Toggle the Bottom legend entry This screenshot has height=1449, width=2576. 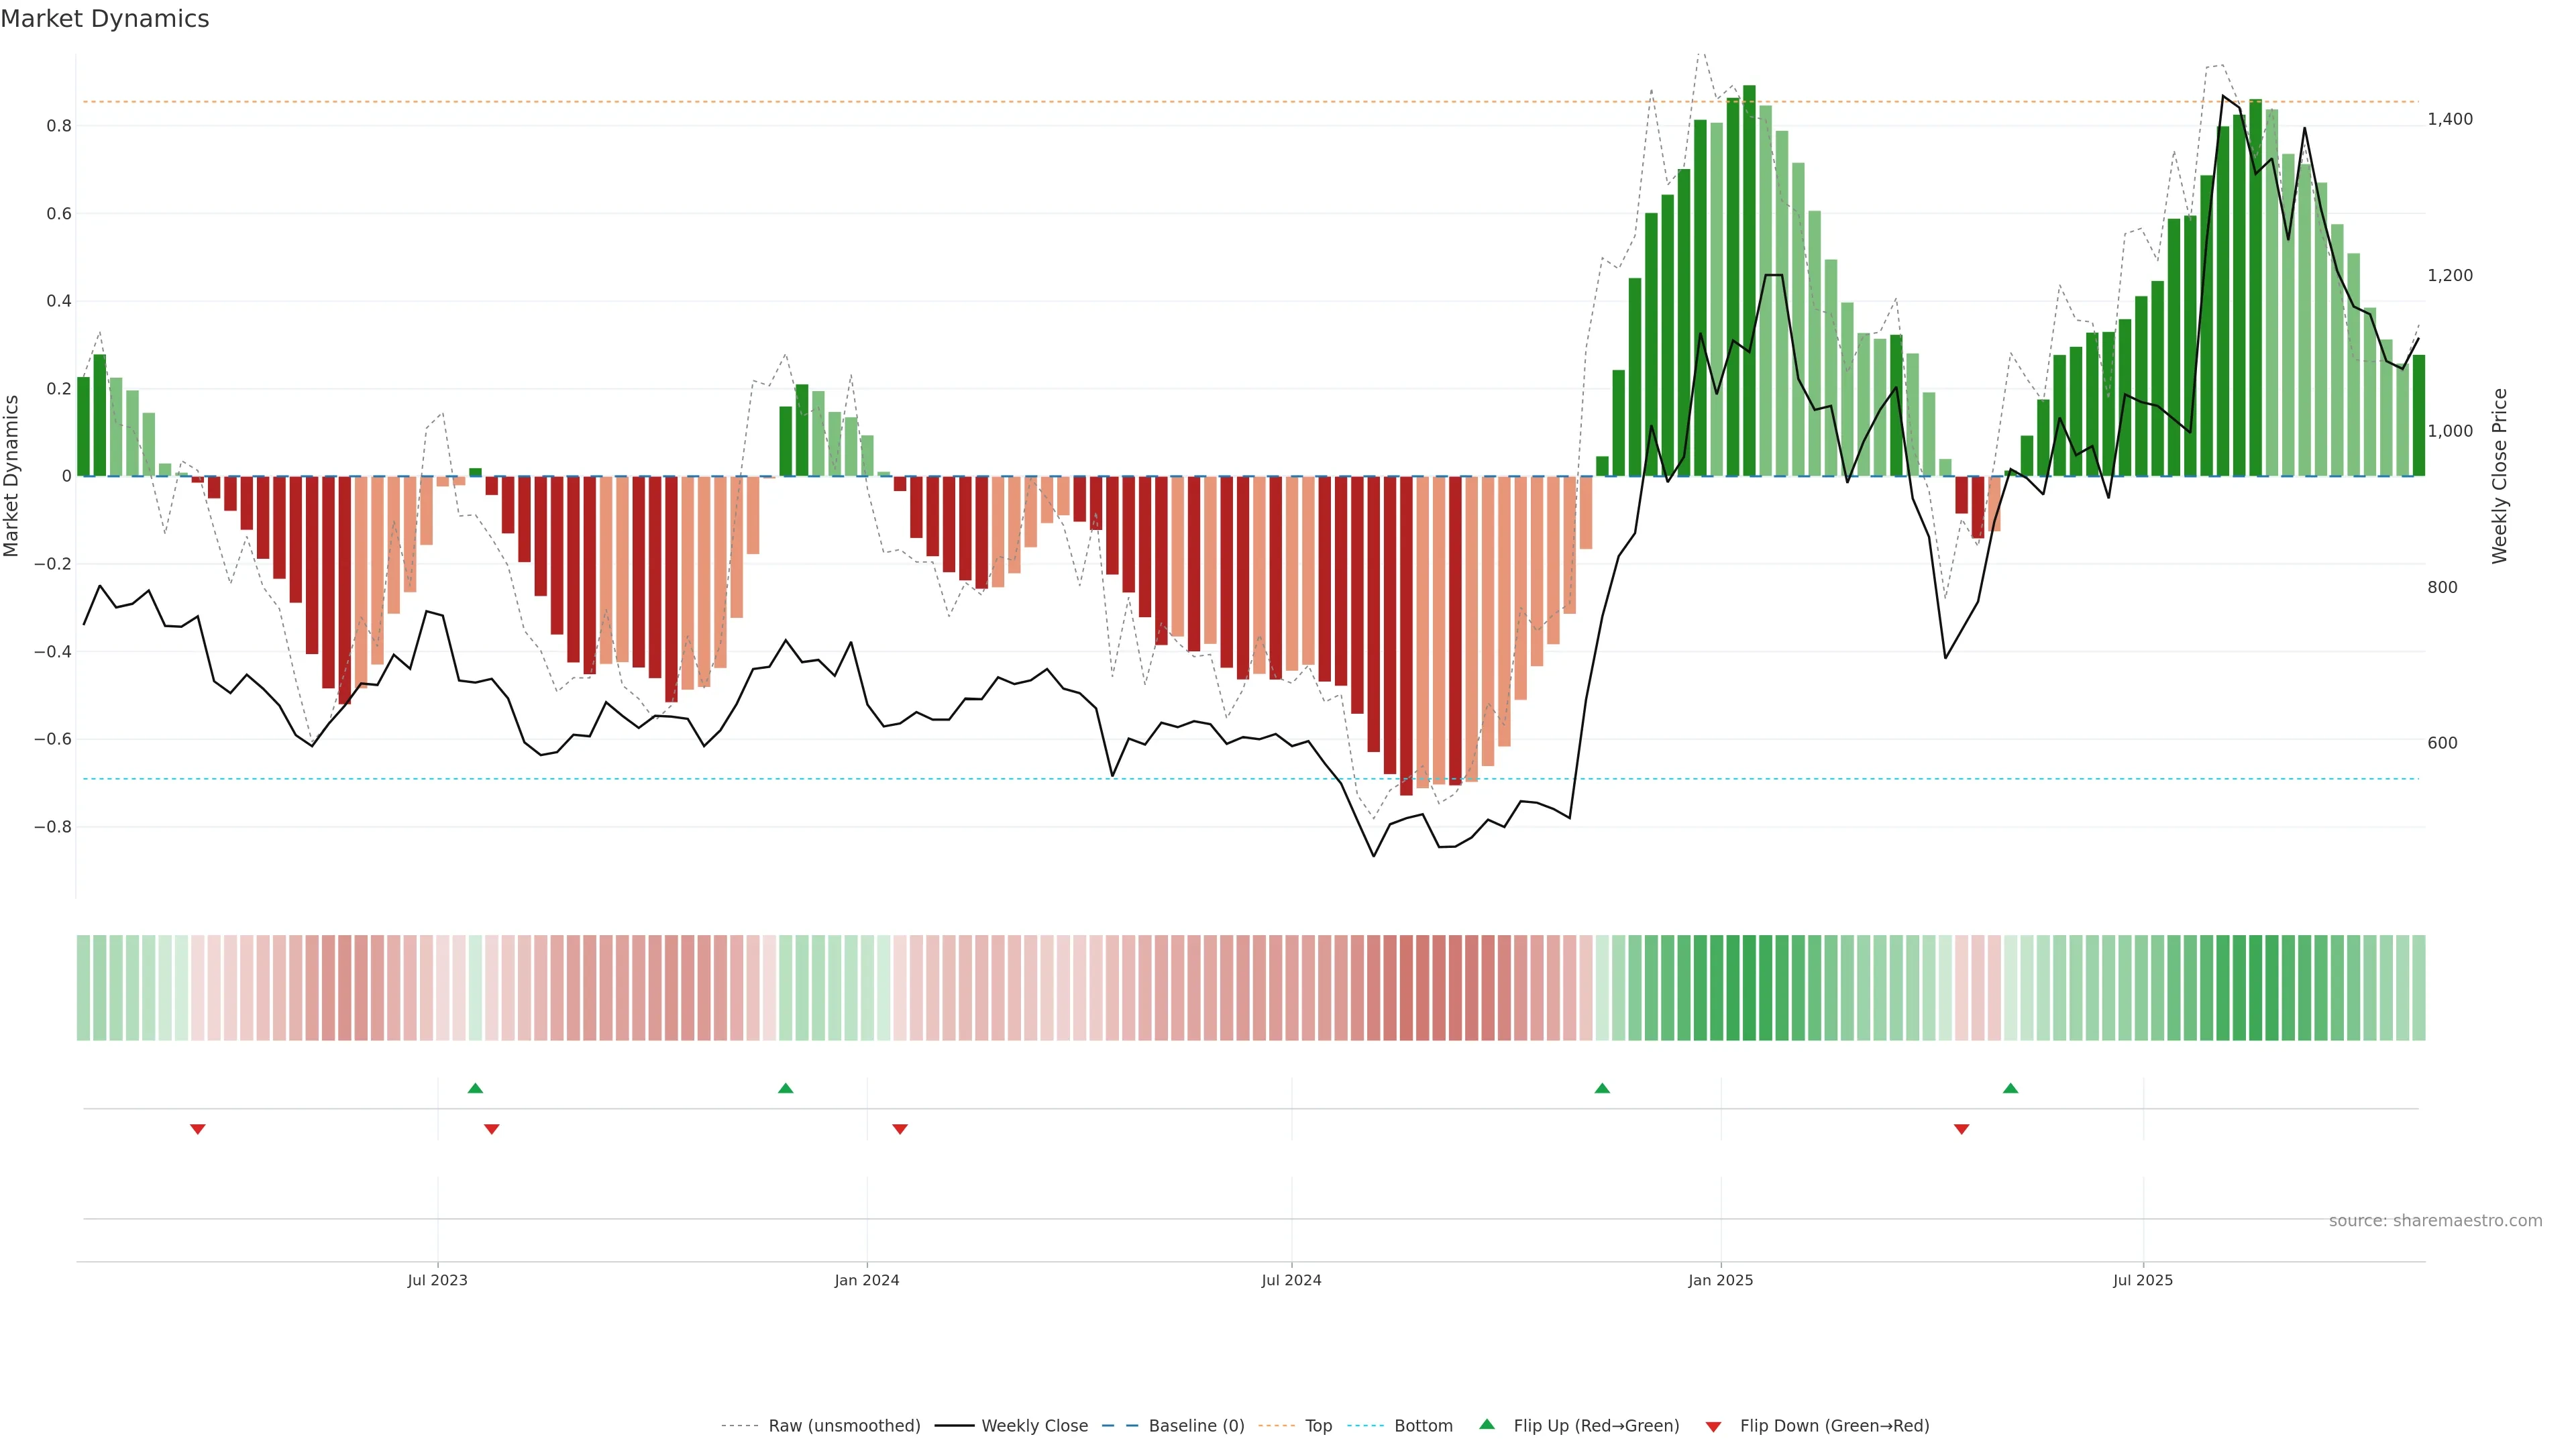click(1423, 1426)
